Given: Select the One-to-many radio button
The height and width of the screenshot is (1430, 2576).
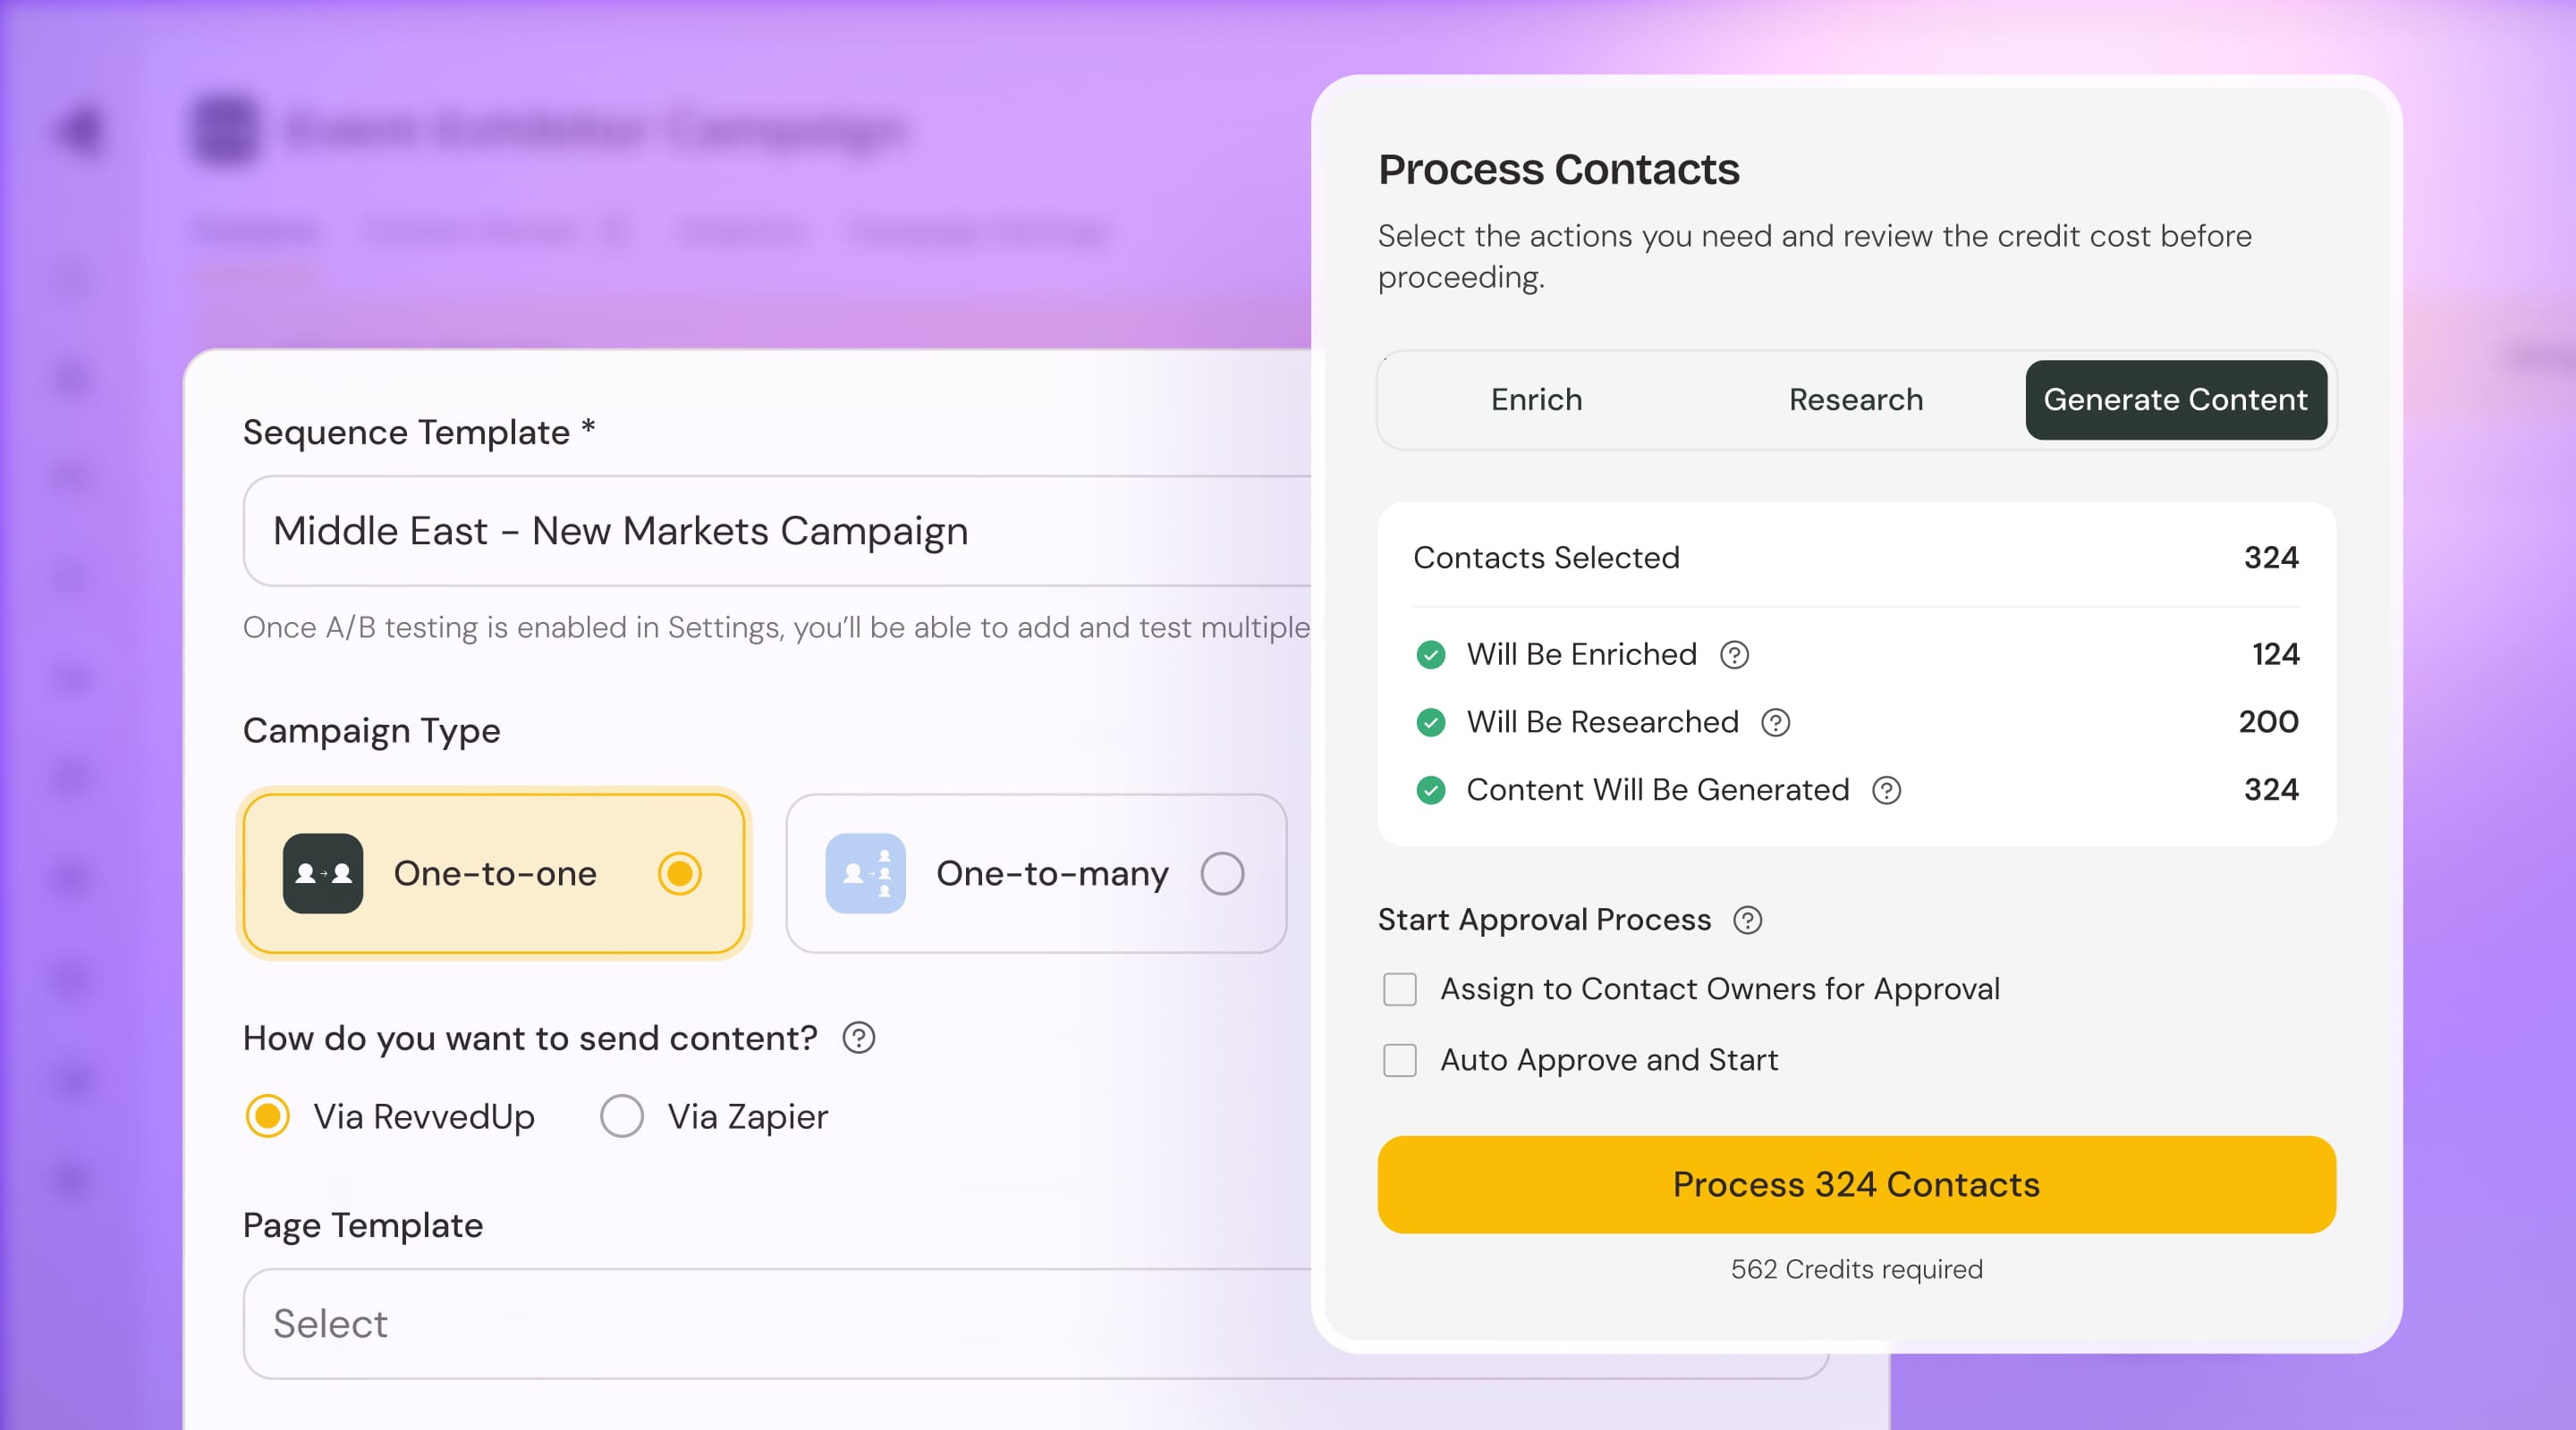Looking at the screenshot, I should click(x=1222, y=872).
